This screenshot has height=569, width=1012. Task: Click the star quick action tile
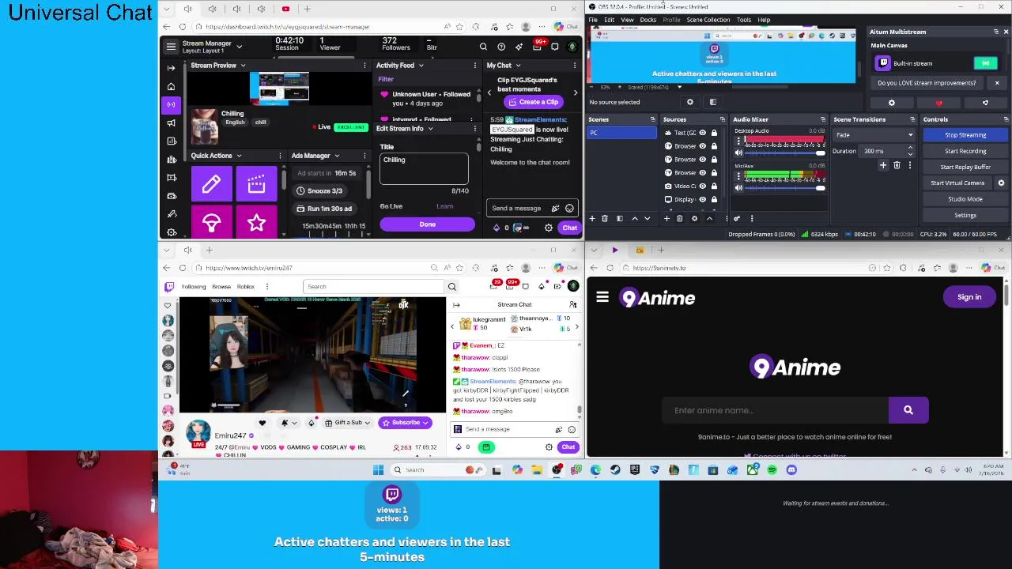pos(256,223)
